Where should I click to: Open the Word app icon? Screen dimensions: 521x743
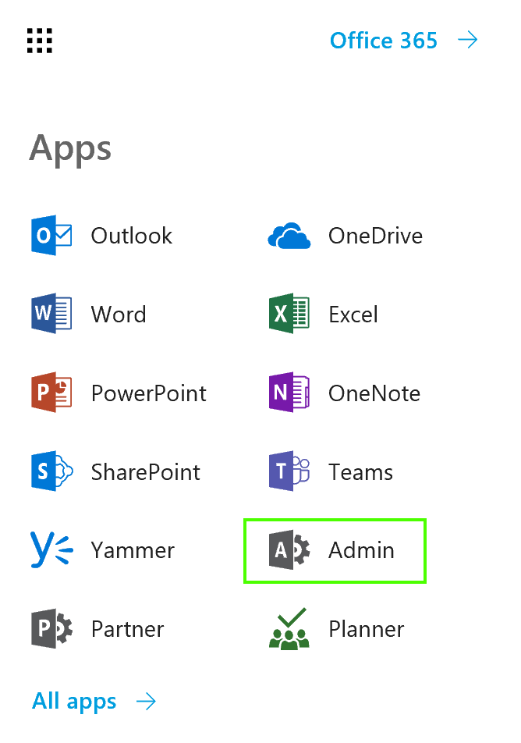click(51, 314)
